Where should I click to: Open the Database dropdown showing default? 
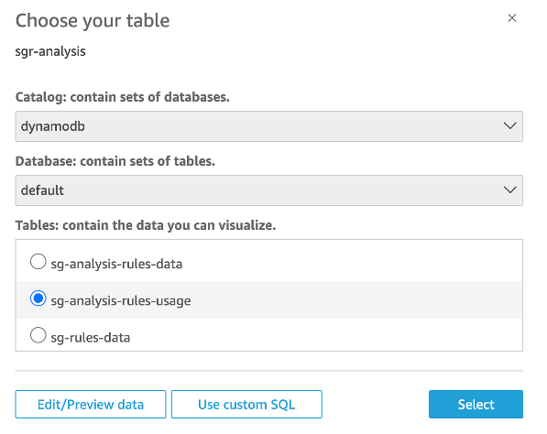coord(269,190)
